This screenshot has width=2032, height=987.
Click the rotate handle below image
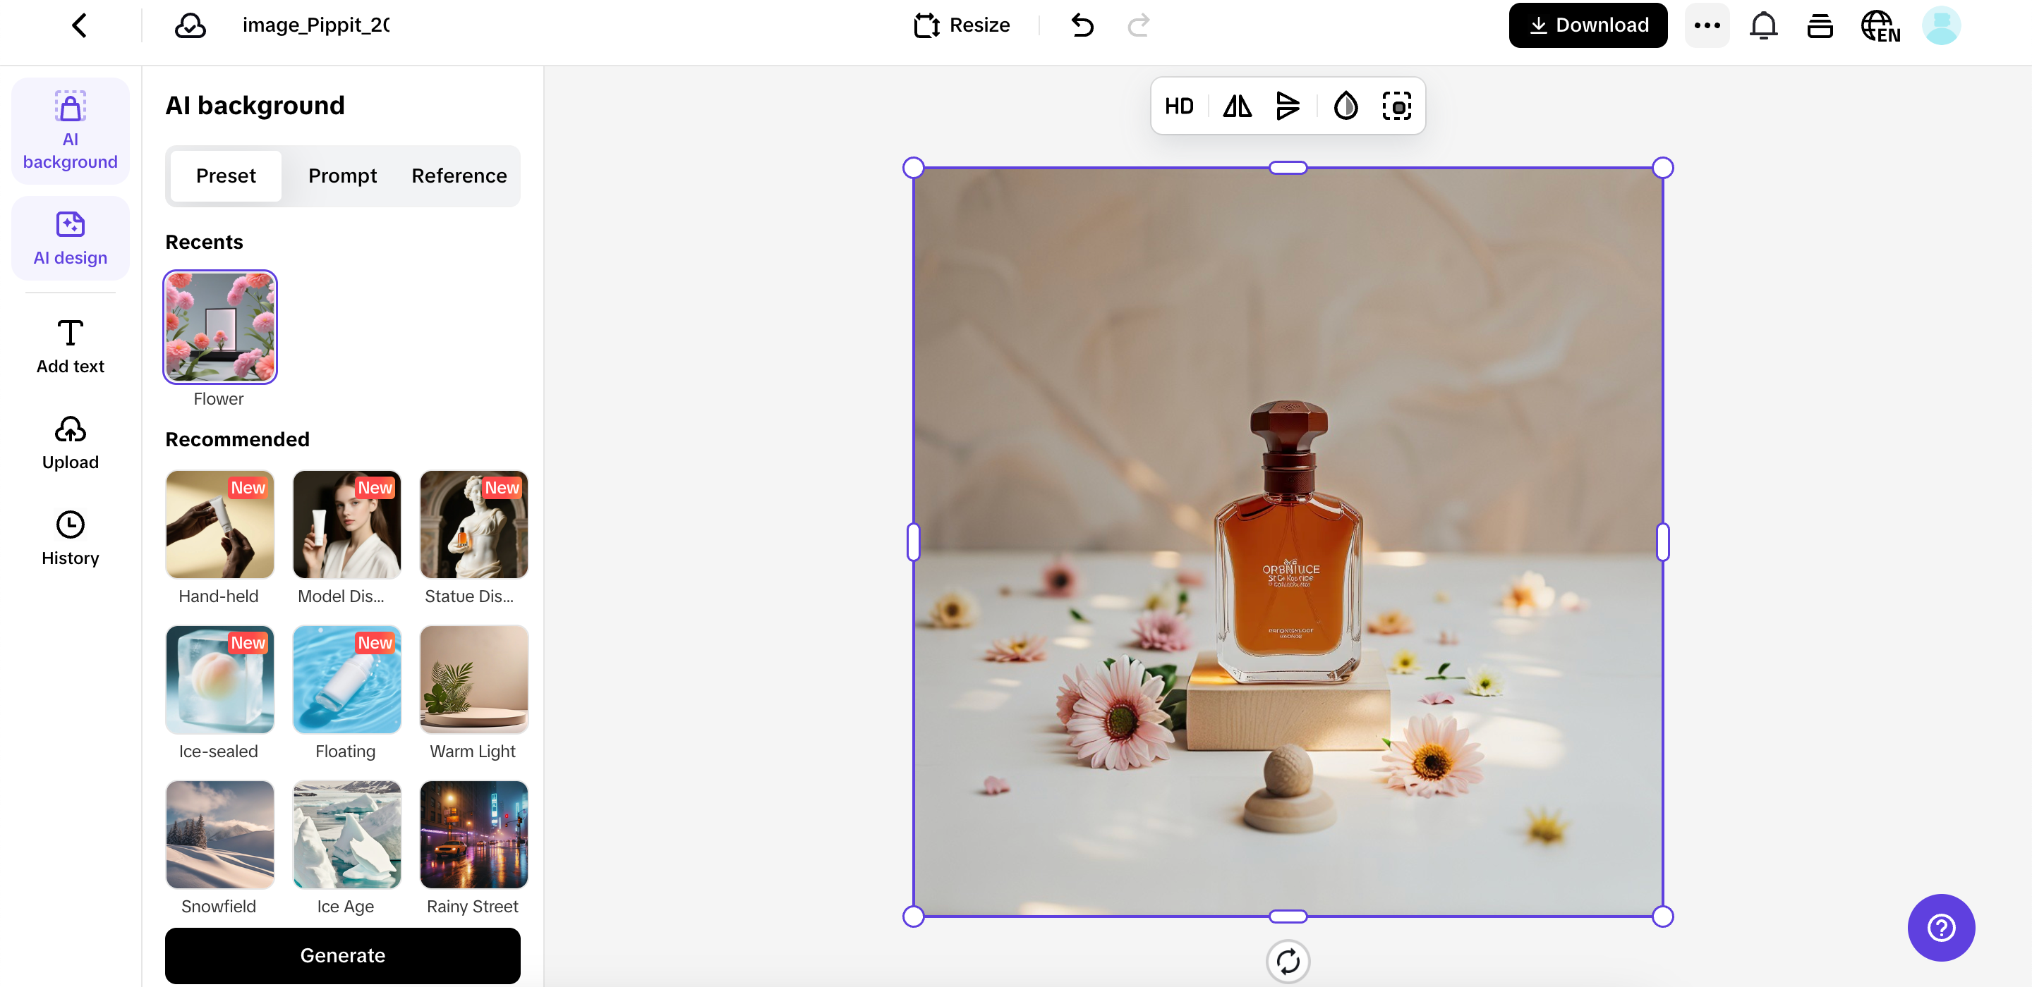tap(1288, 961)
